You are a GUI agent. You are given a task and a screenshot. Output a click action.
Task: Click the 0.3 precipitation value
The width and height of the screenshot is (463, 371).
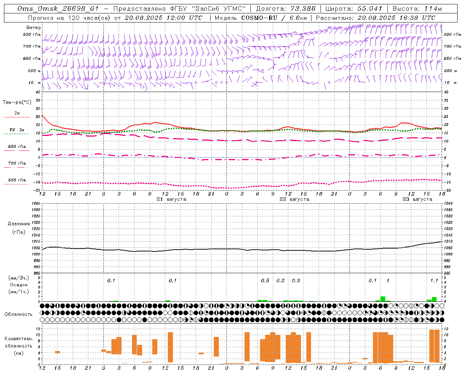click(x=296, y=281)
